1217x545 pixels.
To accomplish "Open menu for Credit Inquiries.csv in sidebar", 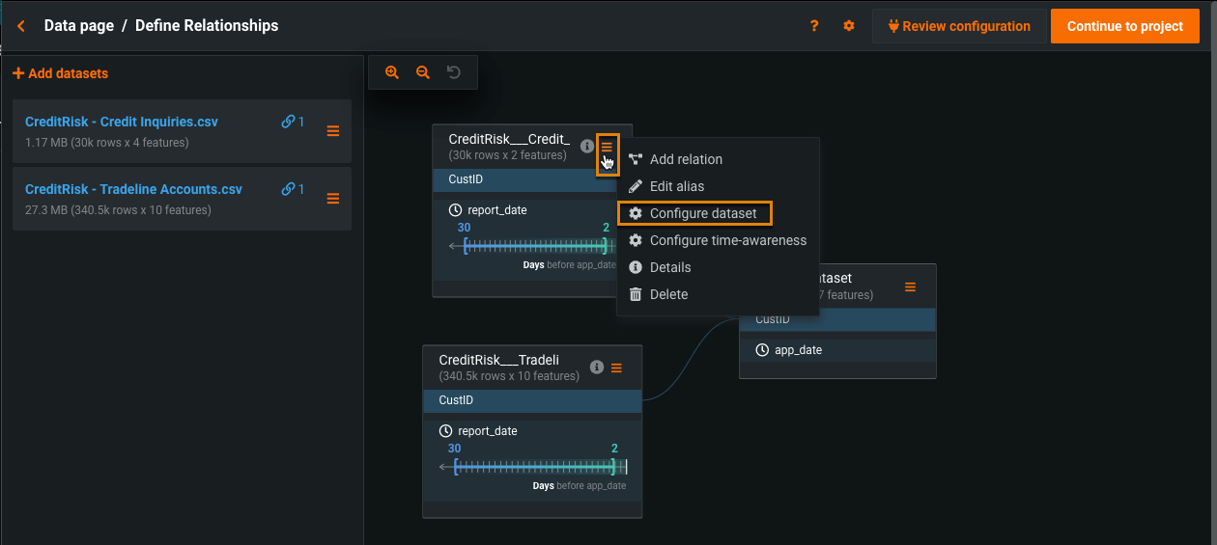I will [x=333, y=131].
